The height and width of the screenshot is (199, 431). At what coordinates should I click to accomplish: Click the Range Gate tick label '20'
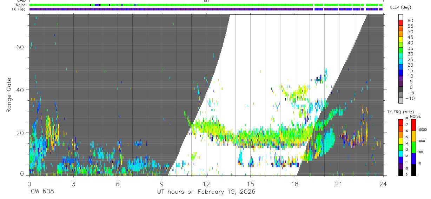[x=21, y=133]
